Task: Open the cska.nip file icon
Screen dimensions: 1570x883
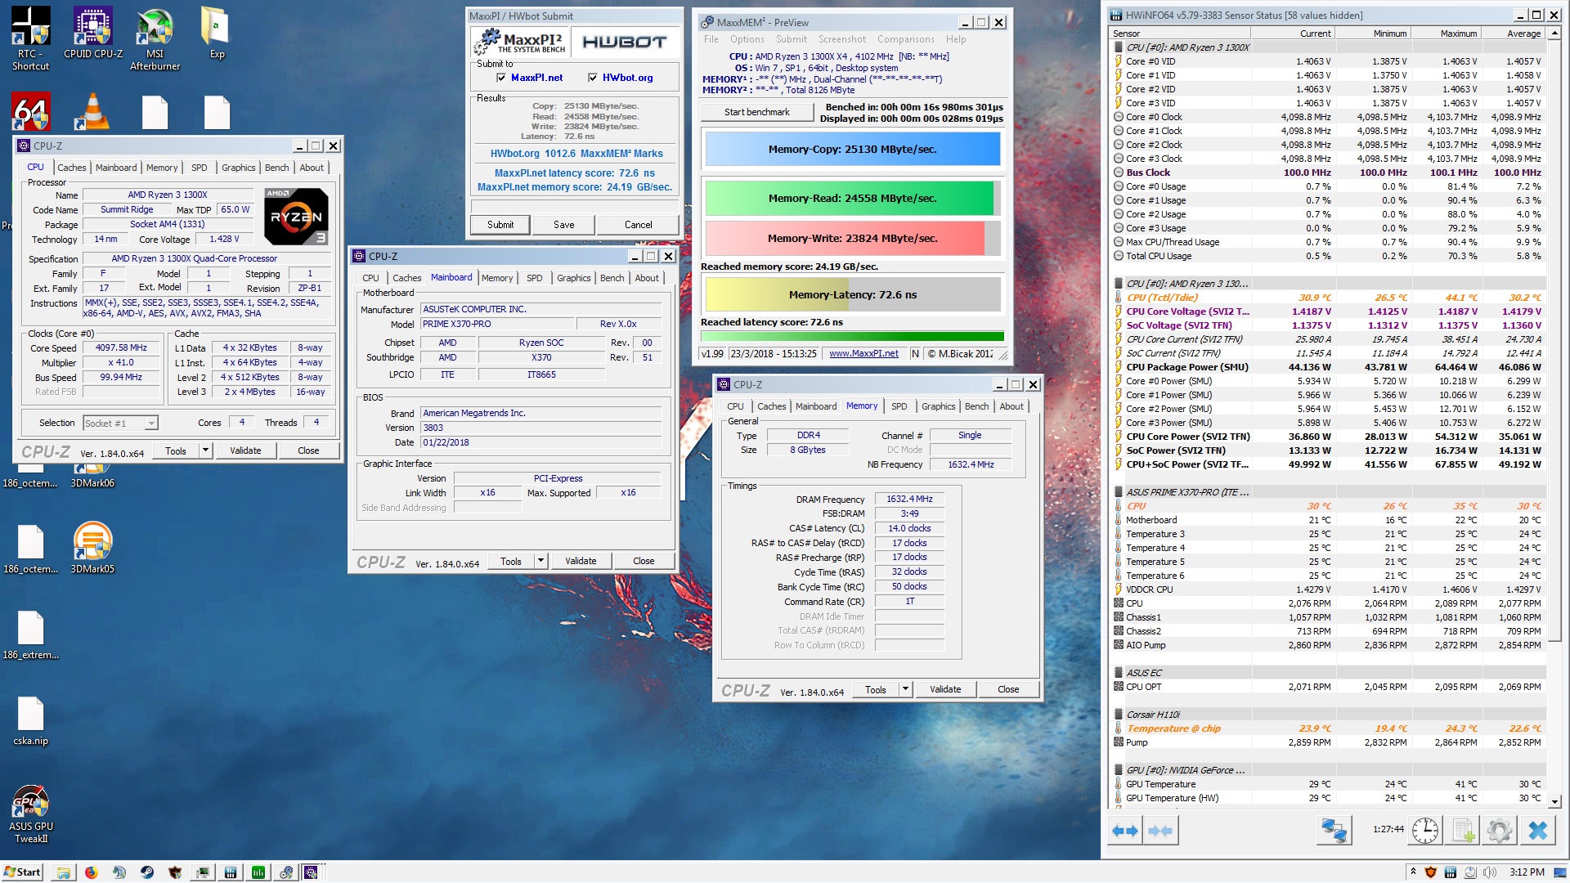Action: coord(31,721)
